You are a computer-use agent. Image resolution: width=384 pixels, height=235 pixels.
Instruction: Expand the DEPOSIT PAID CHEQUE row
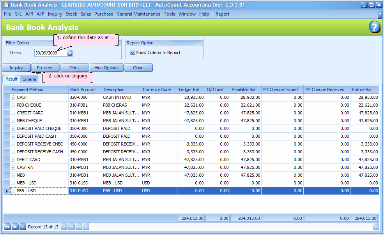point(13,128)
